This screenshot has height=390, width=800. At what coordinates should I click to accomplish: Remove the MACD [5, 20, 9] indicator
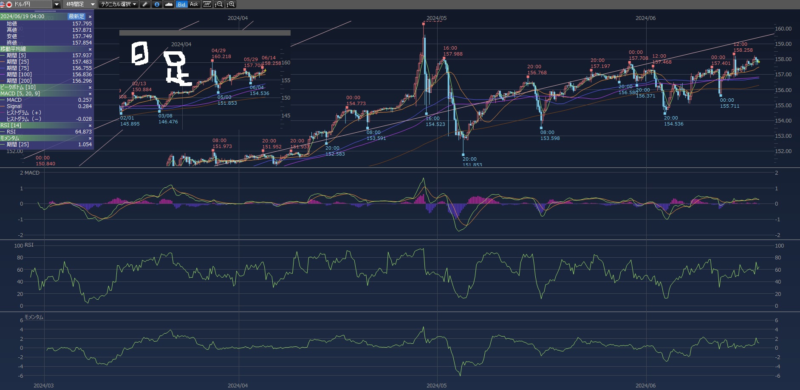pyautogui.click(x=90, y=94)
